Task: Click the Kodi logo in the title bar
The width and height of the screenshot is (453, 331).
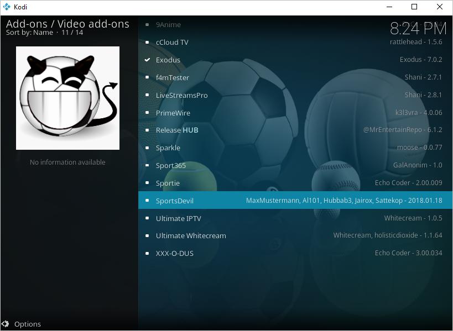Action: 6,7
